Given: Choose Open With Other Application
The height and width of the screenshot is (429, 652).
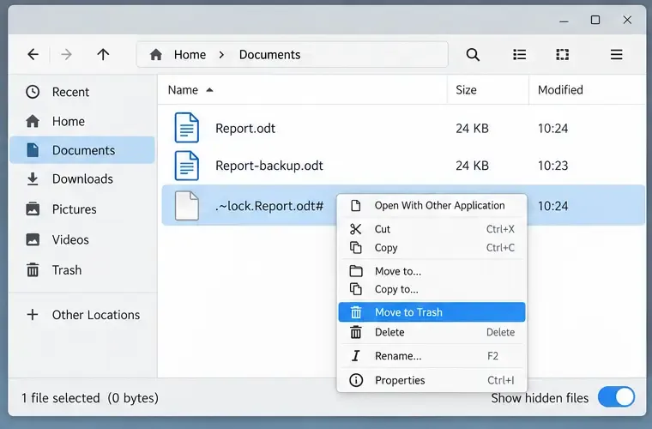Looking at the screenshot, I should 432,205.
